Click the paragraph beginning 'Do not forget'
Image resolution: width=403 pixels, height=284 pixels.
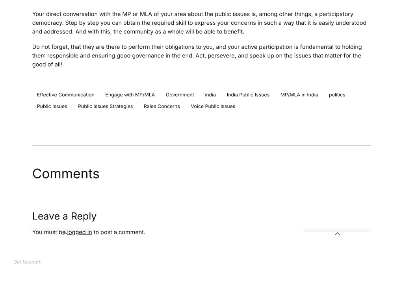pyautogui.click(x=197, y=56)
